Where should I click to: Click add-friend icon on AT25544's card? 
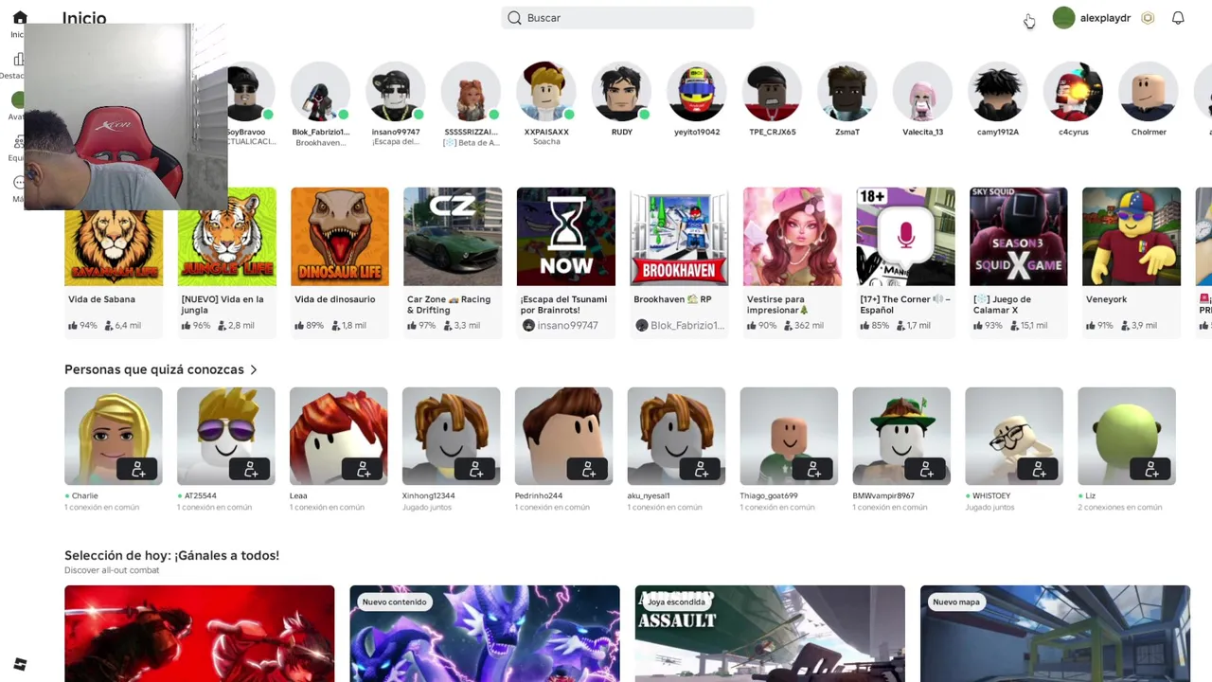[251, 469]
